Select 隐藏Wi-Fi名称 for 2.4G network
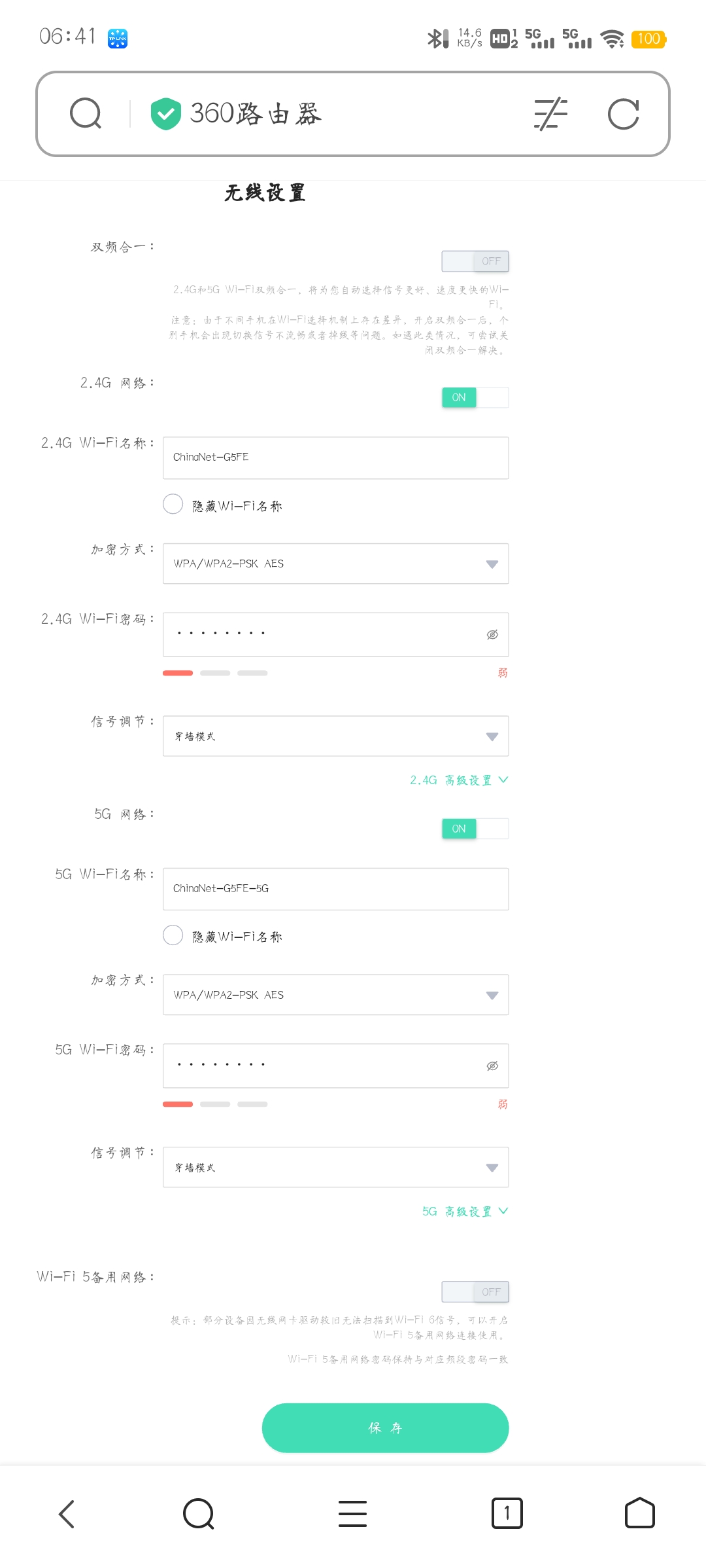The image size is (706, 1563). 173,504
